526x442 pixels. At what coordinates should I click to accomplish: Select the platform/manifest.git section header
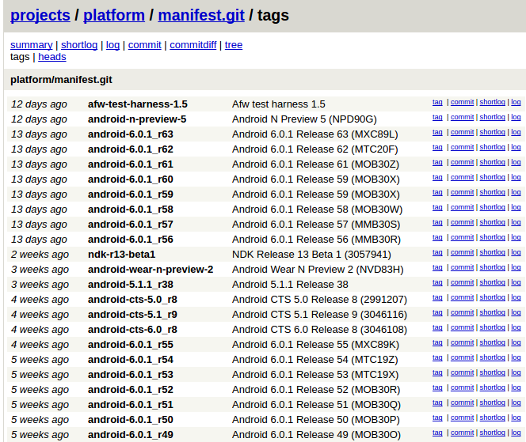coord(61,80)
